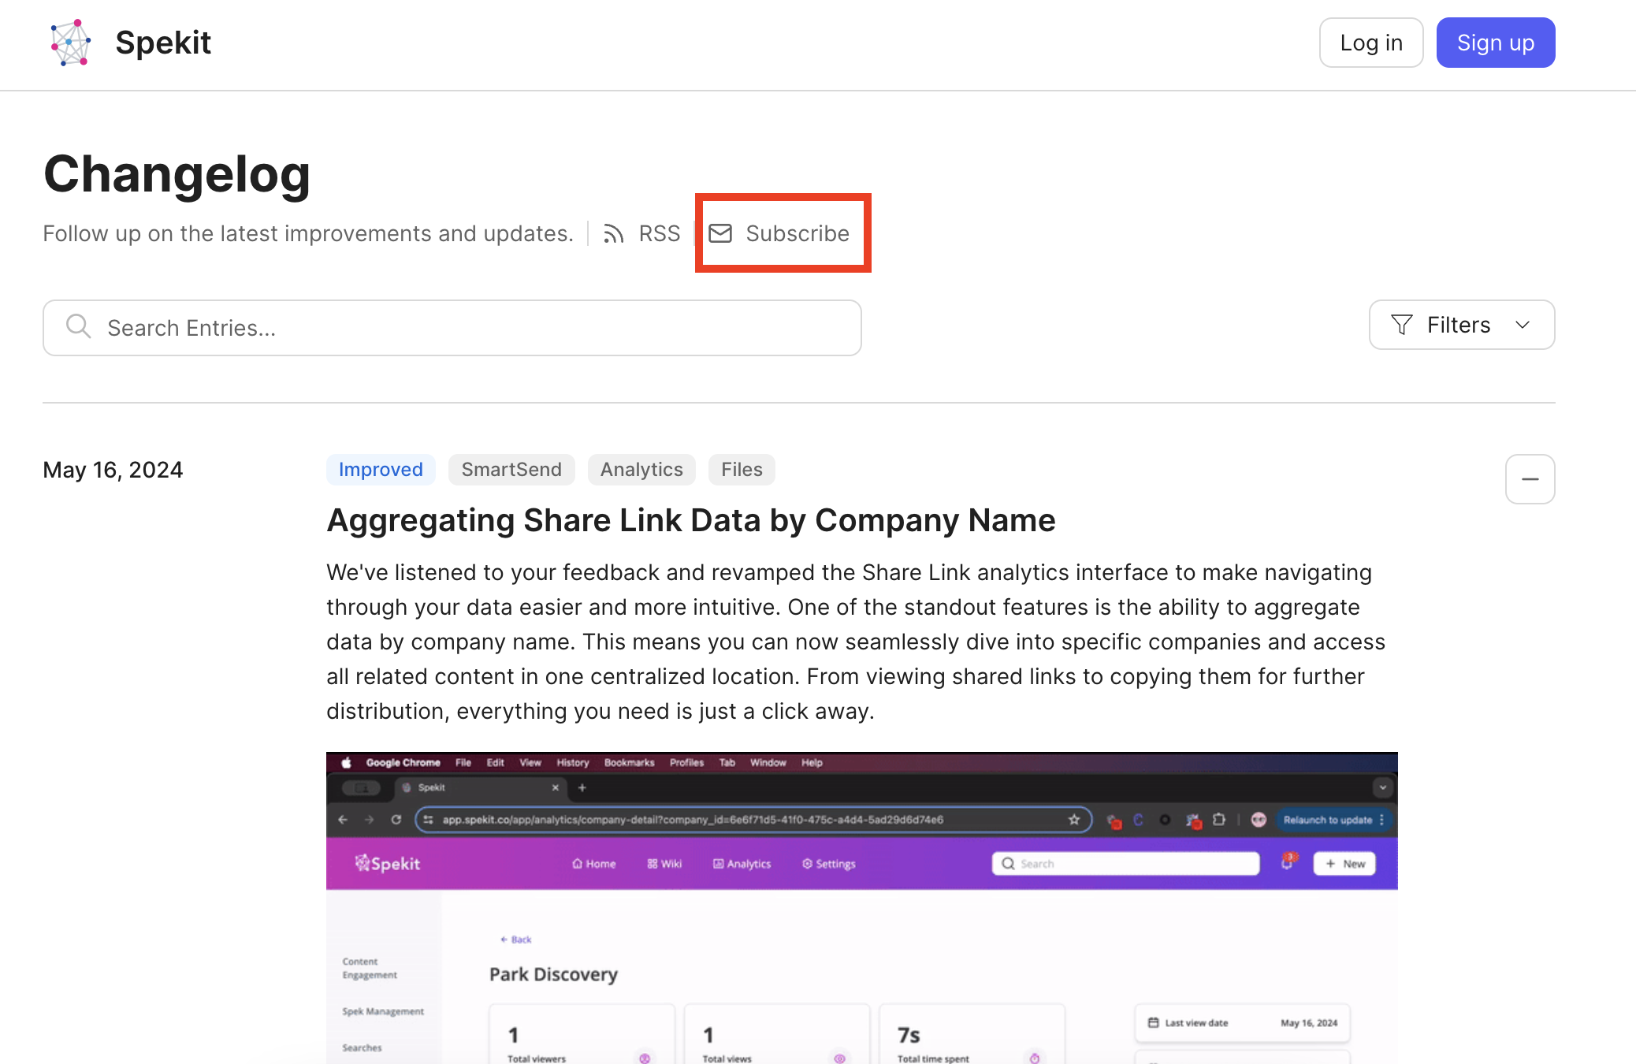1636x1064 pixels.
Task: Open the Filters dropdown
Action: pyautogui.click(x=1462, y=325)
